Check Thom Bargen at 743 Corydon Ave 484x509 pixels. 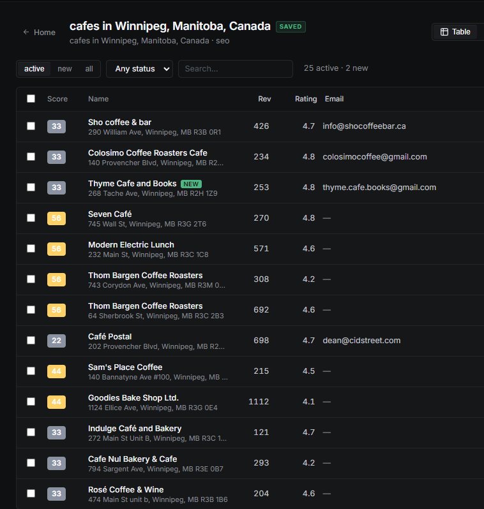(x=31, y=279)
